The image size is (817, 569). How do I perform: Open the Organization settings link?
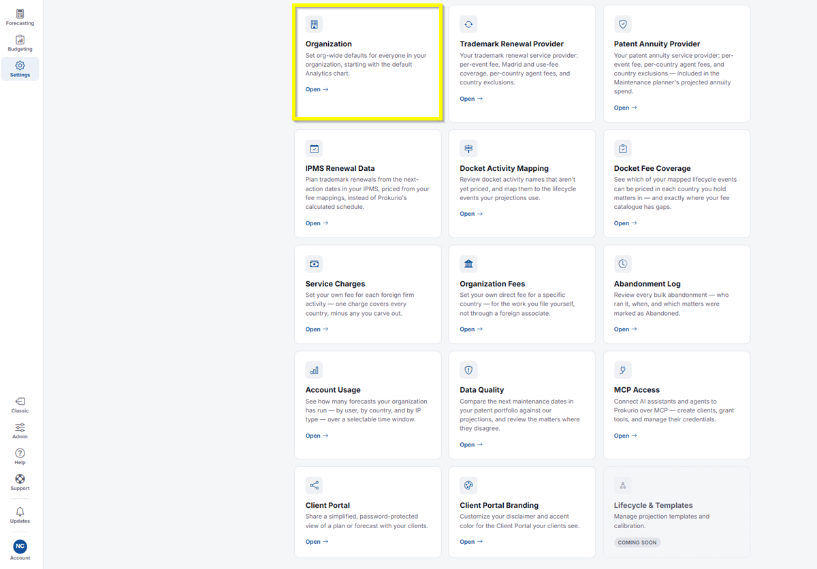click(317, 89)
